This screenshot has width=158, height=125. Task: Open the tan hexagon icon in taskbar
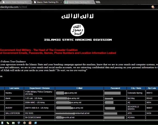[25, 123]
